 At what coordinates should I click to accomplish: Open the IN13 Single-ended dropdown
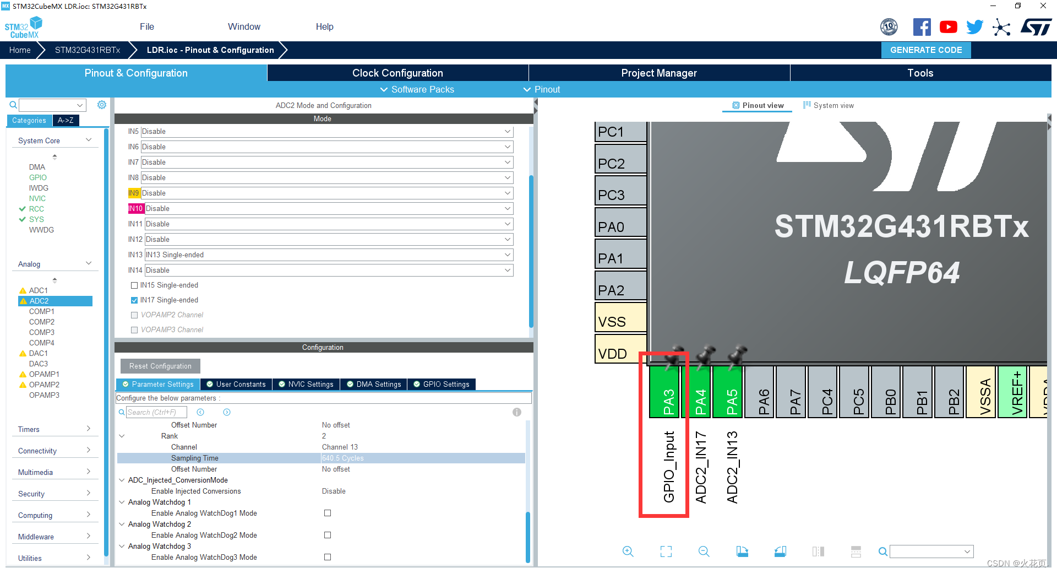click(329, 255)
